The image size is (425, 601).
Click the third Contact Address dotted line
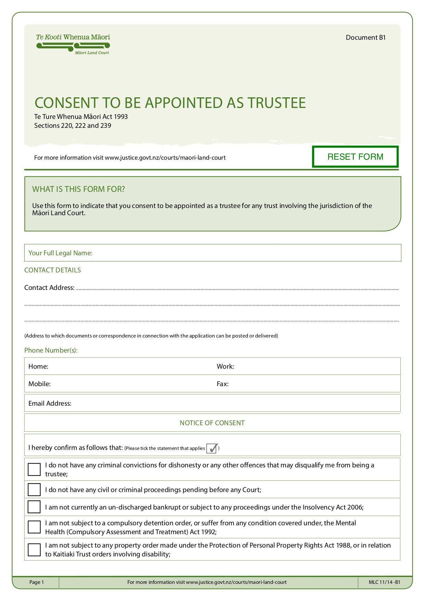212,319
